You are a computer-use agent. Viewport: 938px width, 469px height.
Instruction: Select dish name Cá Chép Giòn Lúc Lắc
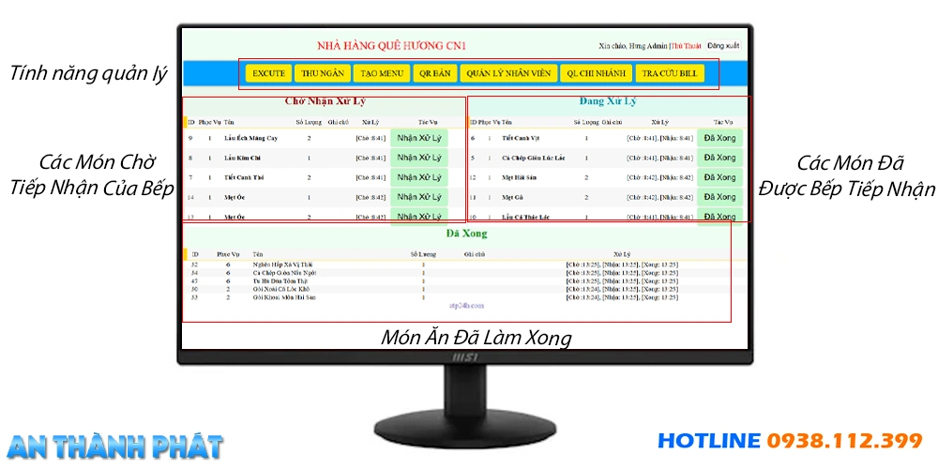pyautogui.click(x=533, y=159)
